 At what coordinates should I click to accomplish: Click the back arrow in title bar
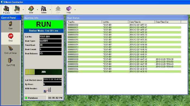pyautogui.click(x=1, y=2)
